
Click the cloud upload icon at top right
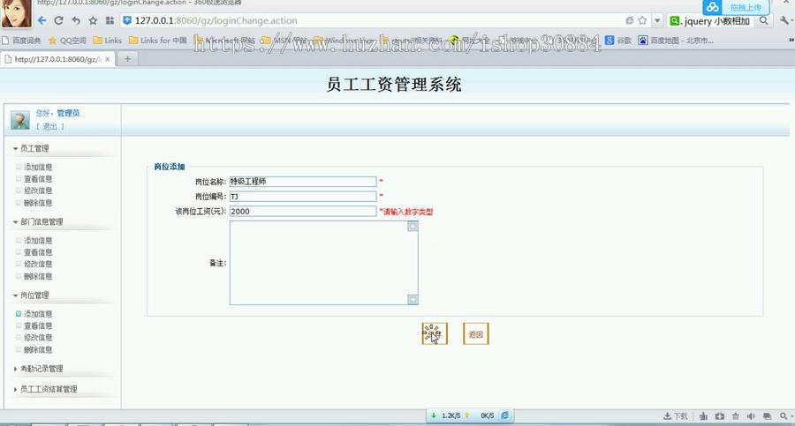(713, 7)
